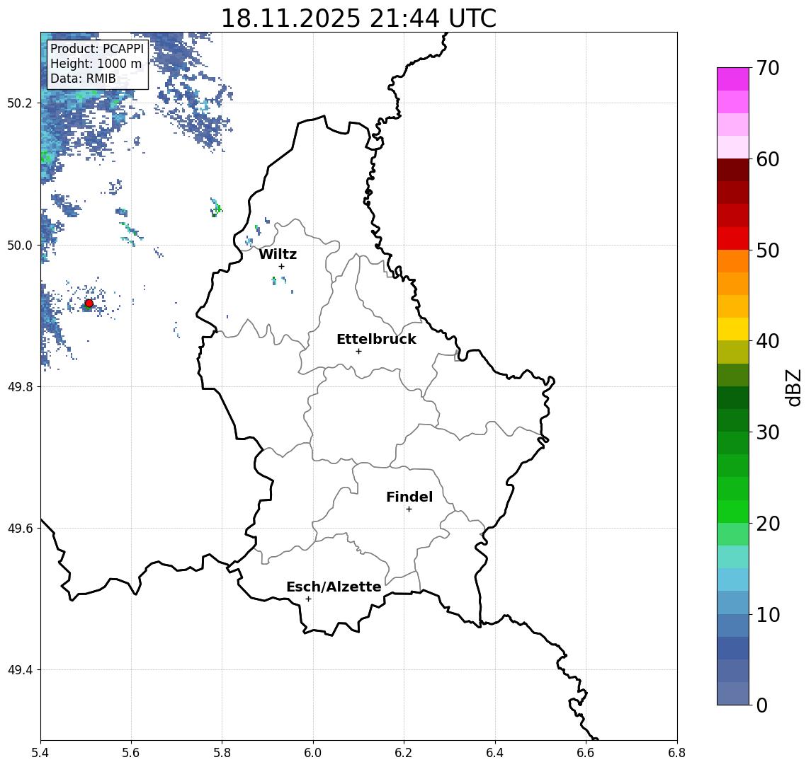
Task: Click the colorbar tick label 30
Action: 768,432
